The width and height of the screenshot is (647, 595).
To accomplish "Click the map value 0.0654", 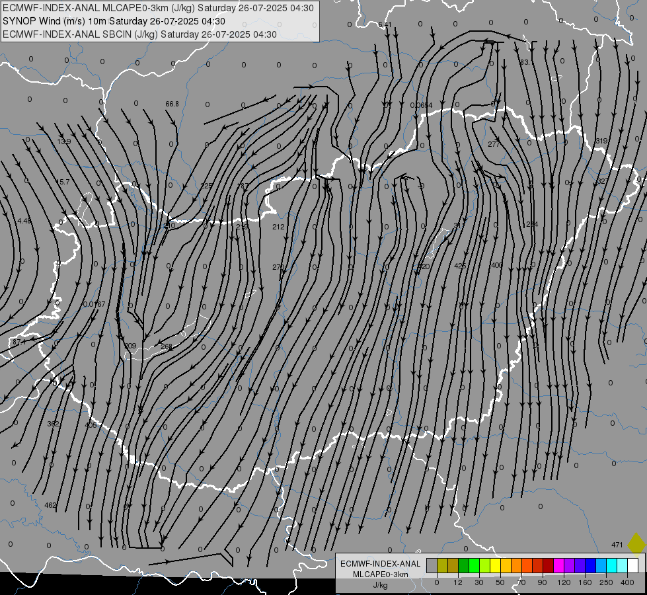I will click(x=421, y=105).
